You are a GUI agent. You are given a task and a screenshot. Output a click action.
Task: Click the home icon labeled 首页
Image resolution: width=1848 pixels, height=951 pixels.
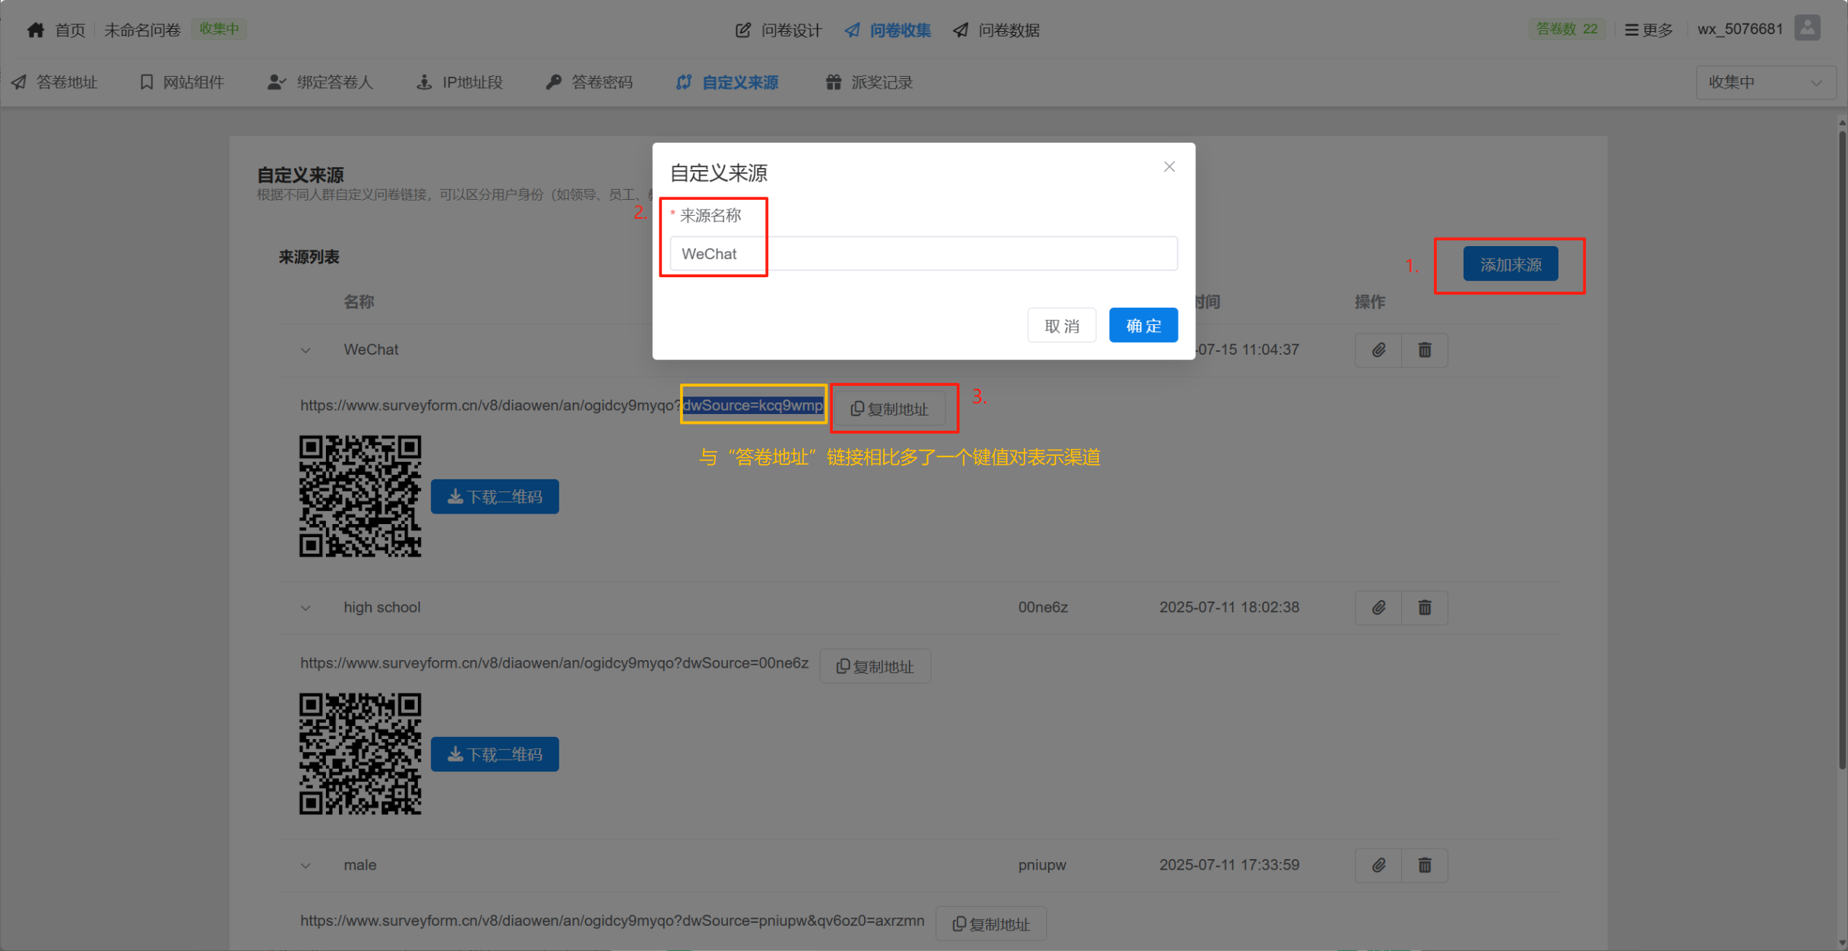(x=36, y=30)
